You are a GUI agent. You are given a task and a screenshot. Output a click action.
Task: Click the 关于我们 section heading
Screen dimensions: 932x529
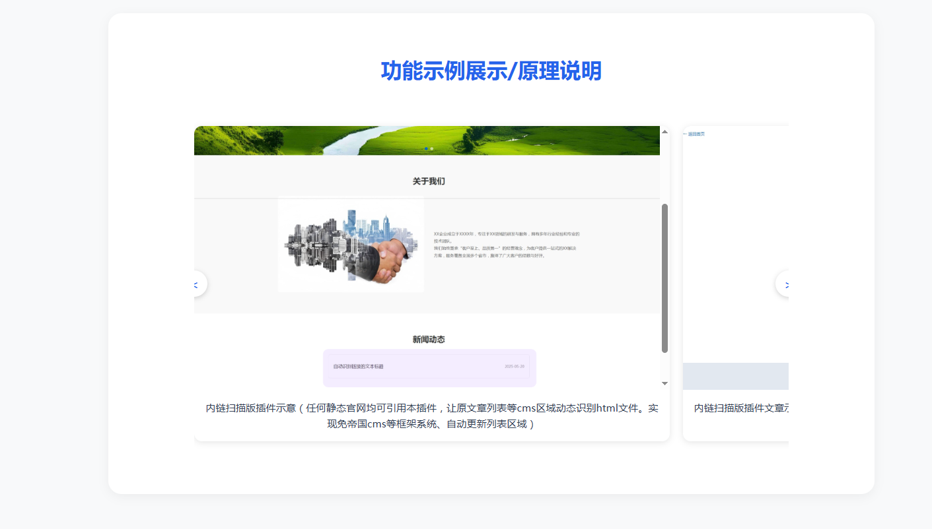[429, 181]
